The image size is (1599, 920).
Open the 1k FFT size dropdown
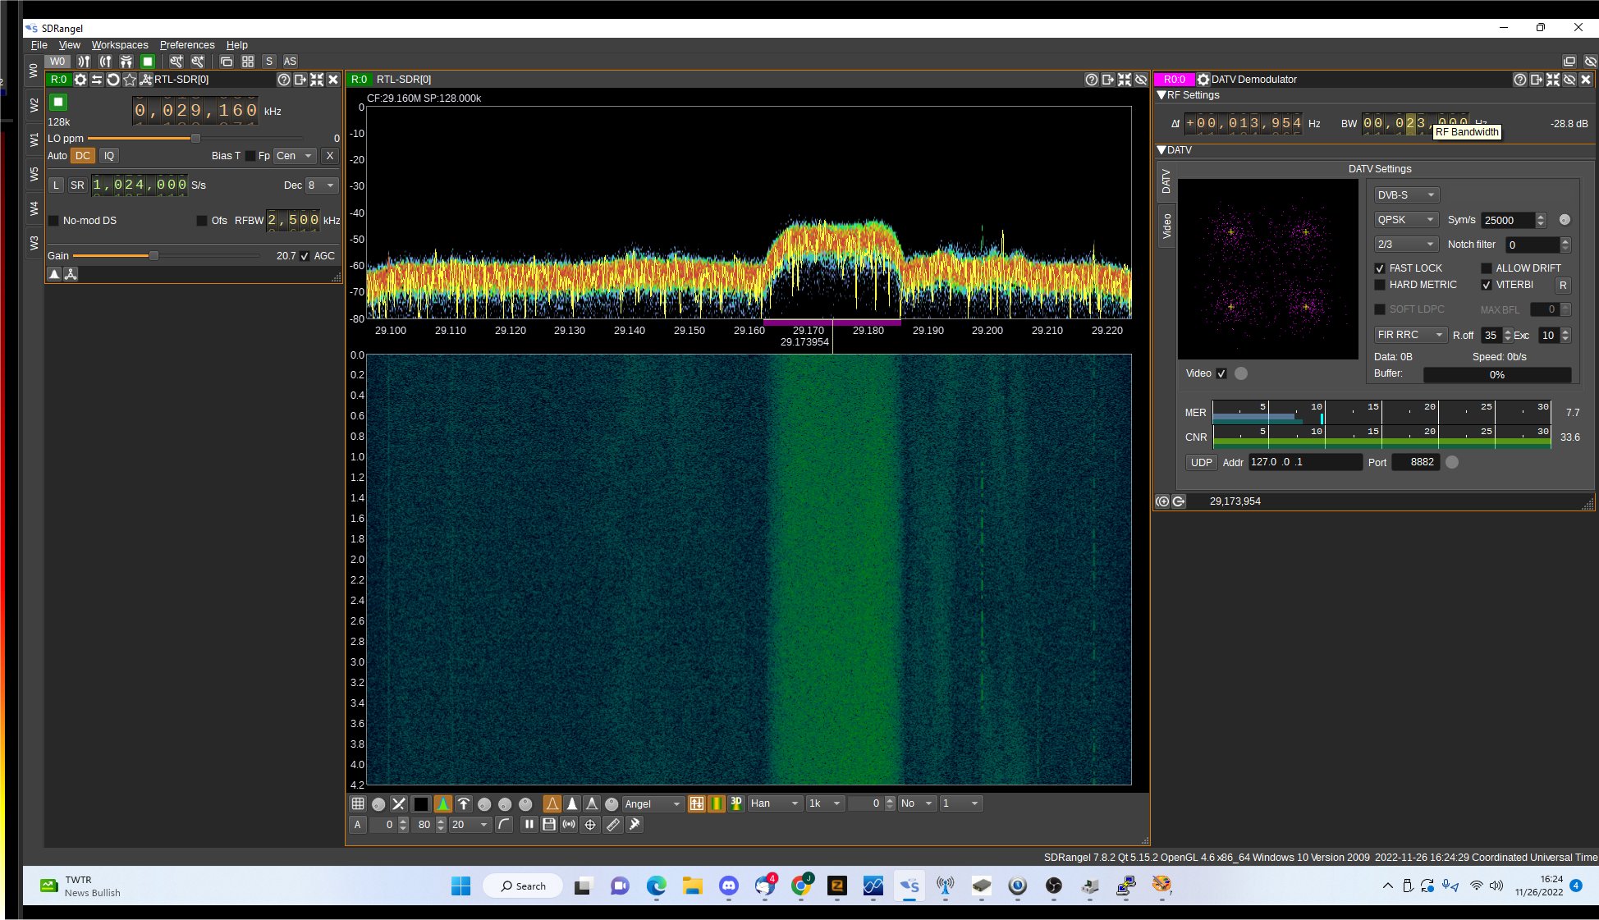[825, 803]
